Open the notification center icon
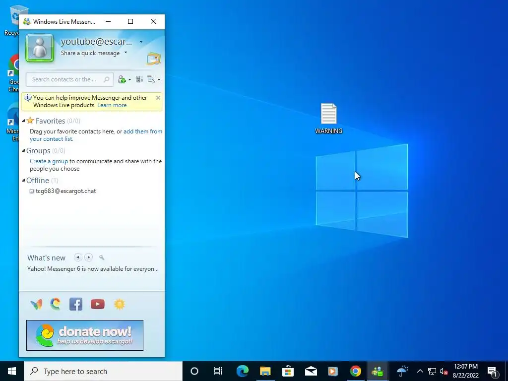 tap(493, 371)
